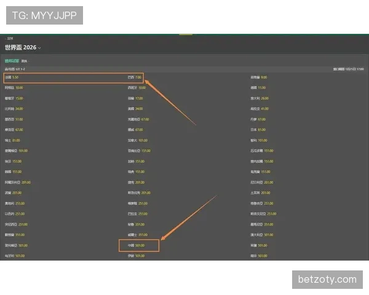The image size is (369, 295).
Task: Click the betzoty.com watermark label
Action: [327, 280]
